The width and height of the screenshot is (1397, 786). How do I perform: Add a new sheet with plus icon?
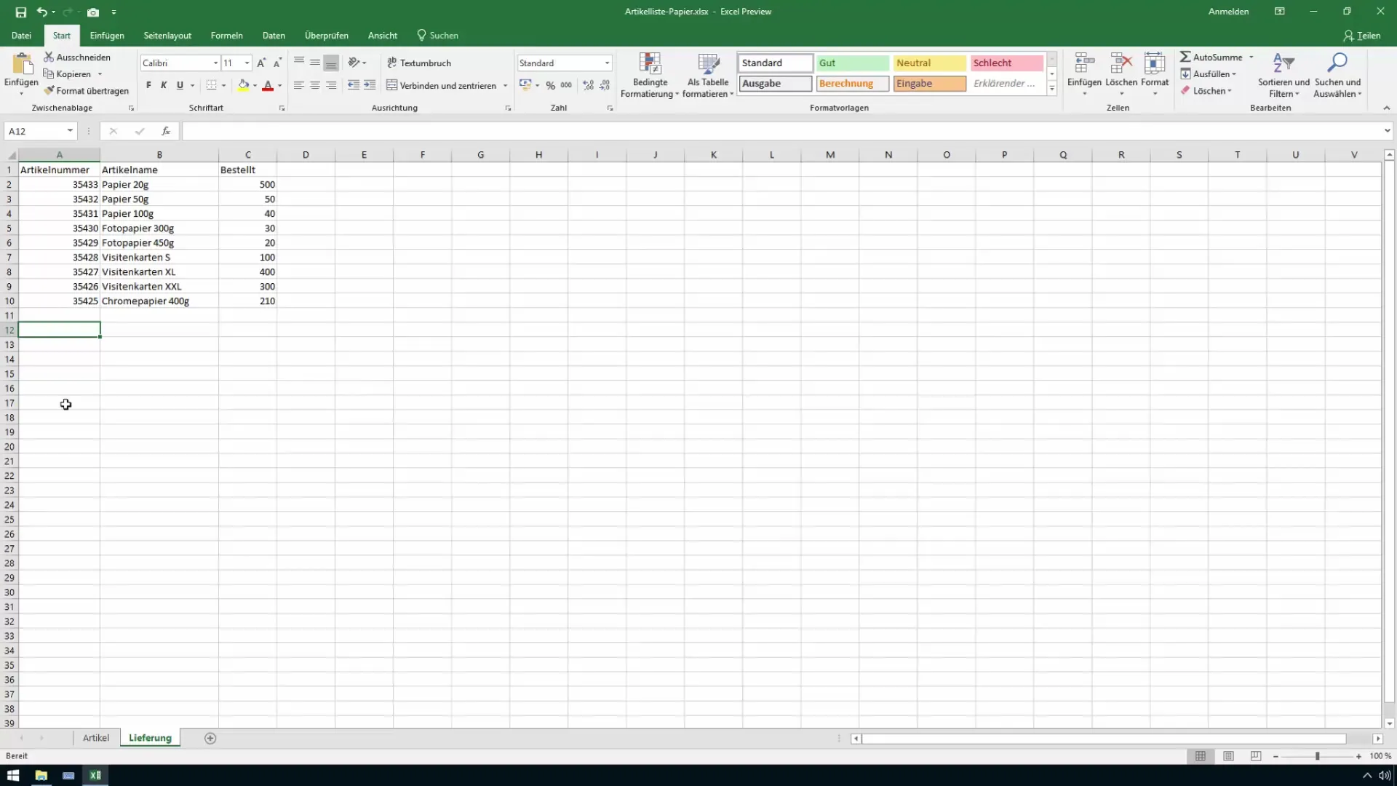[x=210, y=738]
